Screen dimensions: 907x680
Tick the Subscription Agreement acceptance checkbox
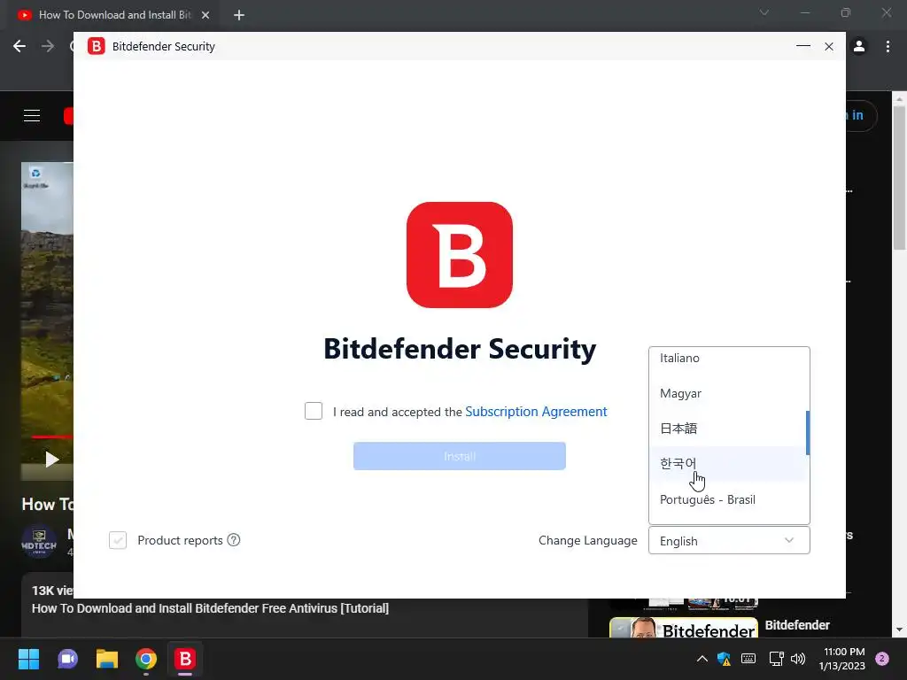tap(314, 411)
